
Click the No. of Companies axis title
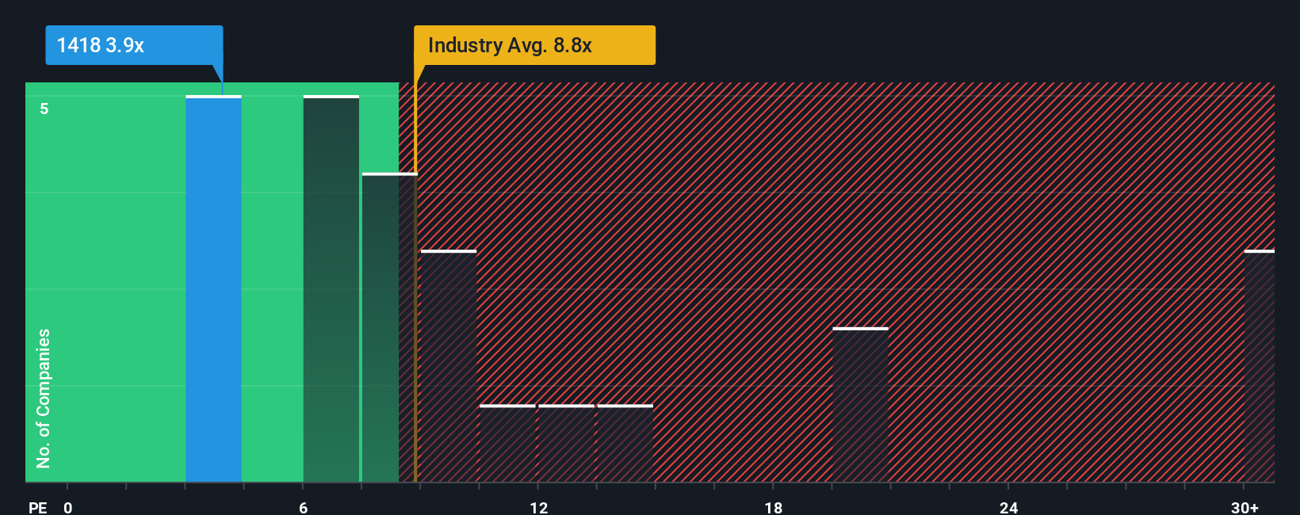[44, 398]
